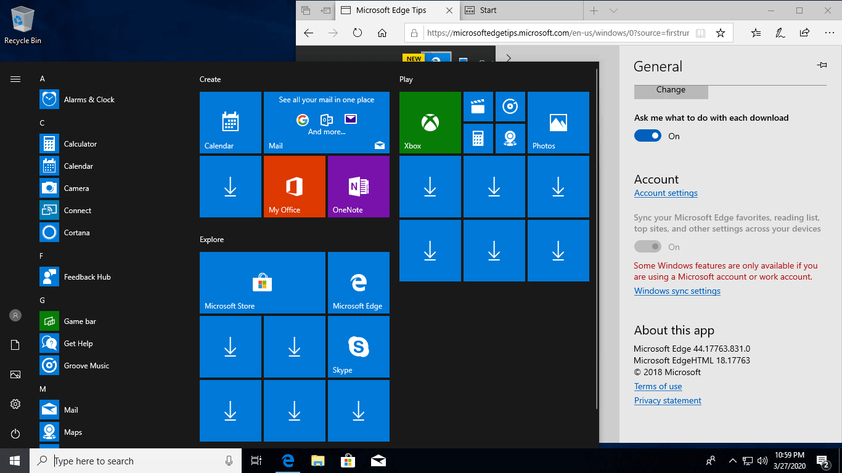Pin the General settings pane
Image resolution: width=842 pixels, height=473 pixels.
(822, 65)
